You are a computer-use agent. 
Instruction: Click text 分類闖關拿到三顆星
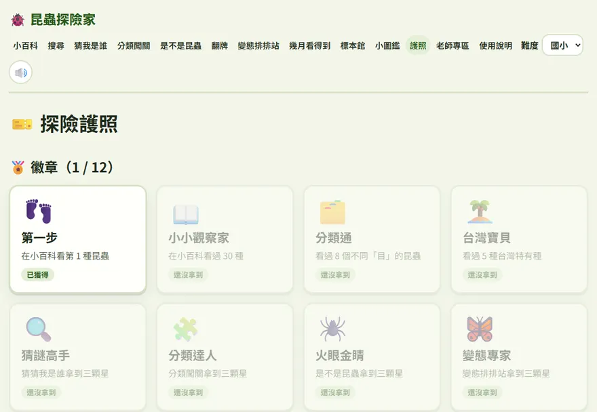point(208,373)
